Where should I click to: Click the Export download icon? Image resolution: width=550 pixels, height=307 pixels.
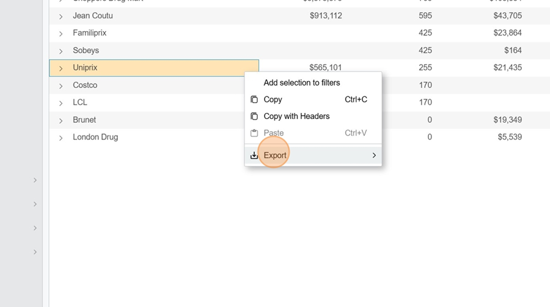[254, 155]
